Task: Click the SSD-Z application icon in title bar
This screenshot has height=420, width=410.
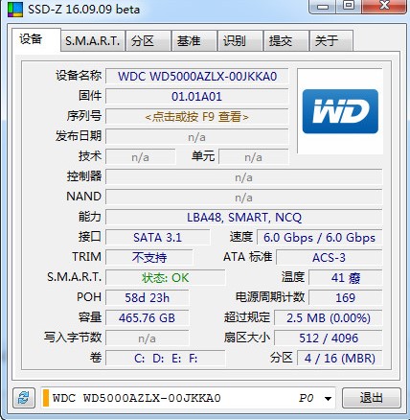Action: click(14, 10)
